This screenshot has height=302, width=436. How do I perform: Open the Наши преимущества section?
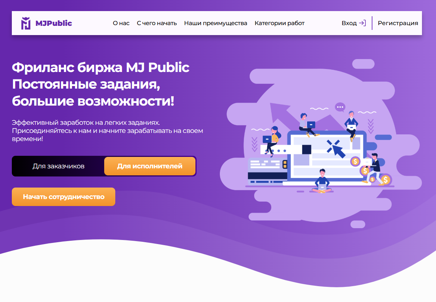point(215,23)
